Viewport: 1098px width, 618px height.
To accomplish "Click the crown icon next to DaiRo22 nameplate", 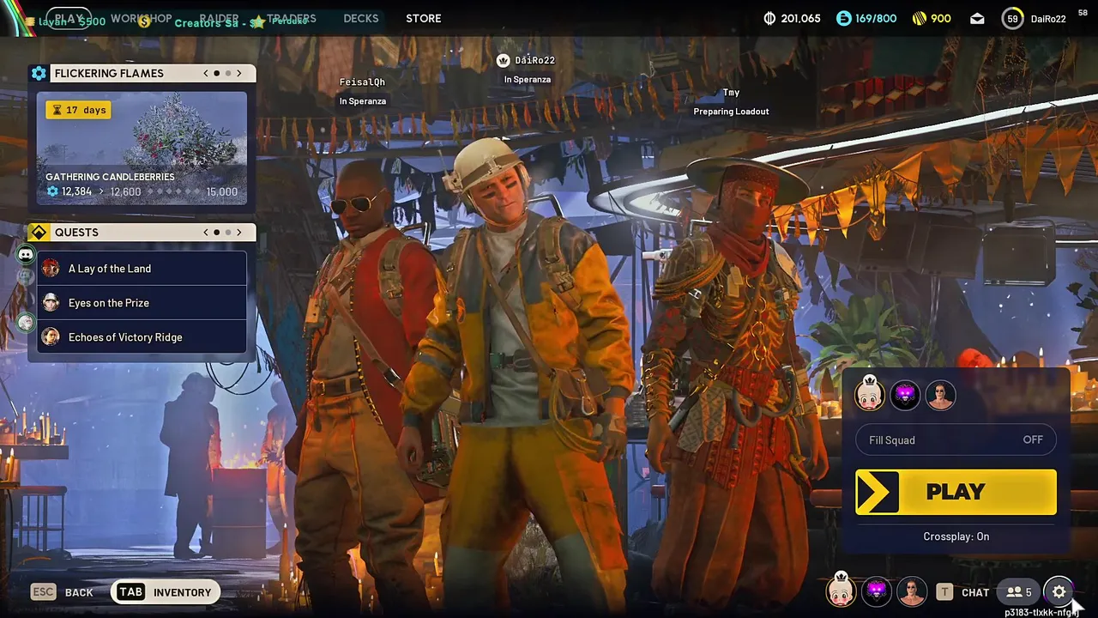I will pyautogui.click(x=504, y=60).
